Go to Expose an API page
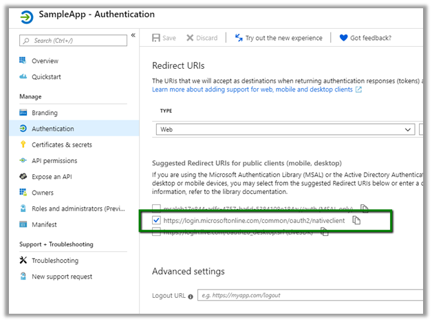 53,177
